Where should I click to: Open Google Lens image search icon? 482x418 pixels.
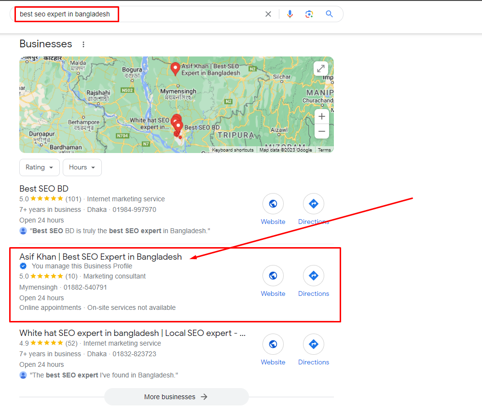point(309,14)
